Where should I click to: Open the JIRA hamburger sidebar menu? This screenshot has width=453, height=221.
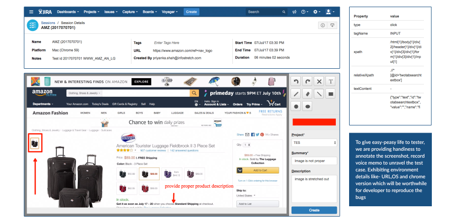pyautogui.click(x=31, y=12)
